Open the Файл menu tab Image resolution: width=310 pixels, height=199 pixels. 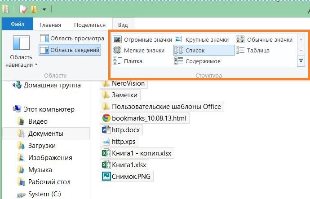18,25
